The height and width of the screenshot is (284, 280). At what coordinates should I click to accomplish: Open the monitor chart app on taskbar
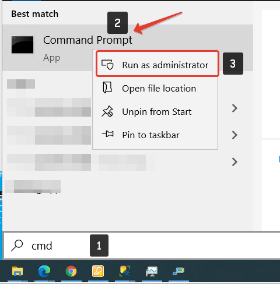point(152,271)
